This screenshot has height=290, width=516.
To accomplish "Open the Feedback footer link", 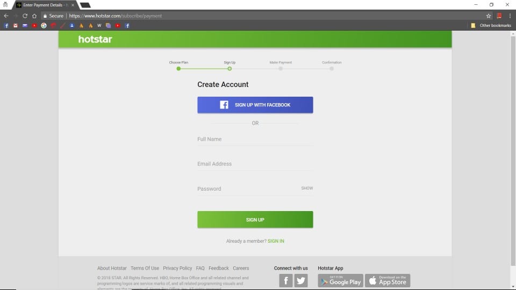I will pos(219,268).
